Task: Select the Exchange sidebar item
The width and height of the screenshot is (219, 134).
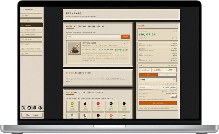Action: [32, 25]
